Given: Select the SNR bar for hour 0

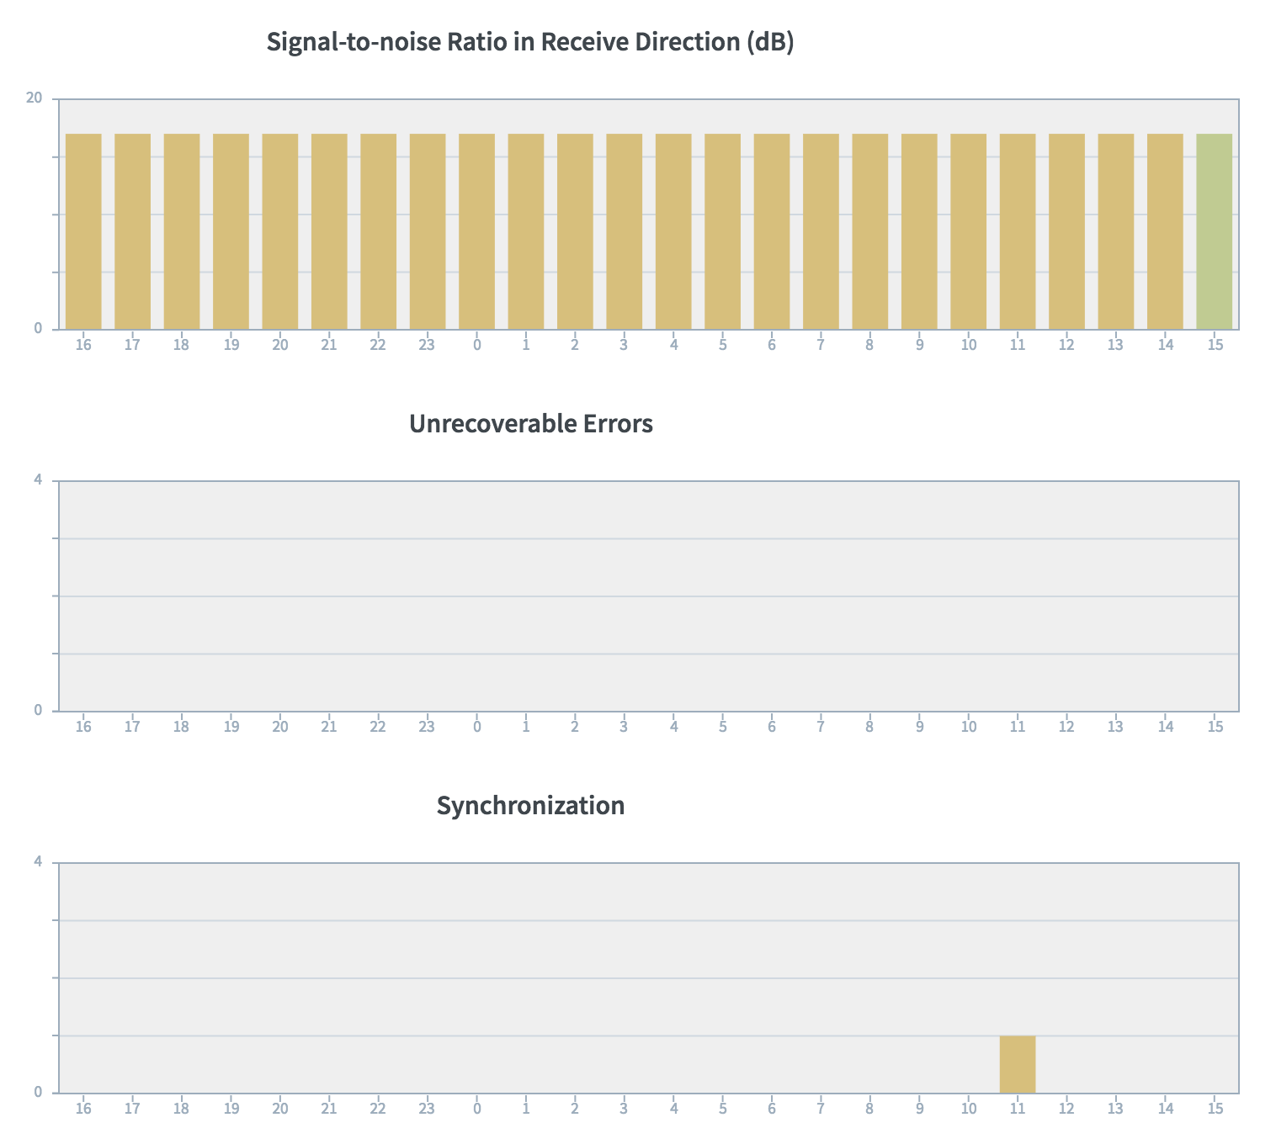Looking at the screenshot, I should point(476,231).
